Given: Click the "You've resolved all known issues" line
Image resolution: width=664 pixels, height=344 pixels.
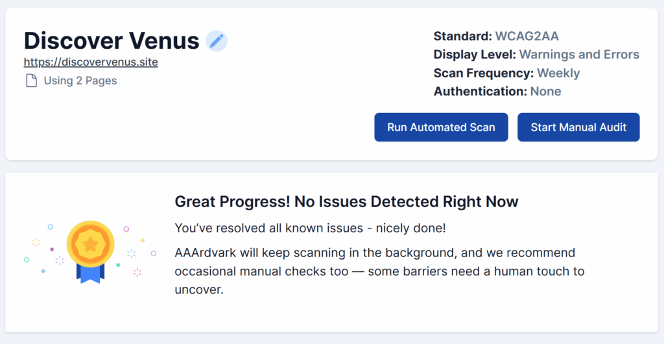Looking at the screenshot, I should (310, 228).
